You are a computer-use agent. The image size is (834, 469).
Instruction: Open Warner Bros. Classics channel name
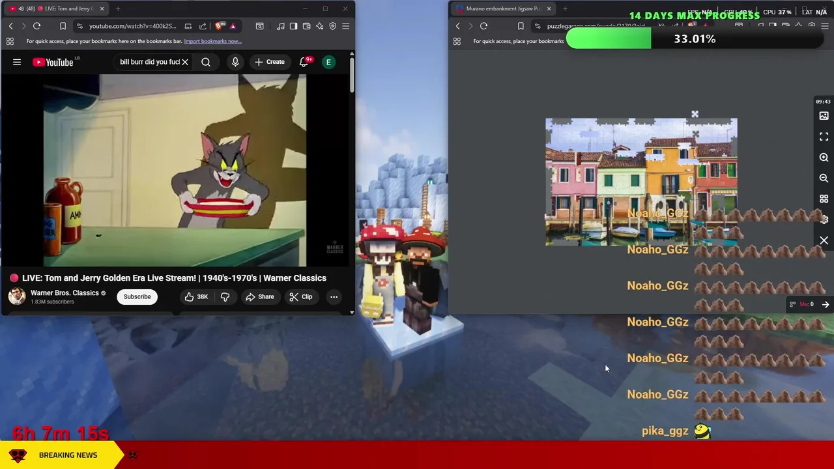(65, 292)
